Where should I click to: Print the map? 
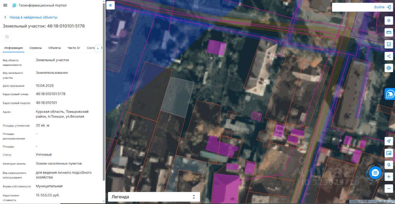click(x=389, y=68)
